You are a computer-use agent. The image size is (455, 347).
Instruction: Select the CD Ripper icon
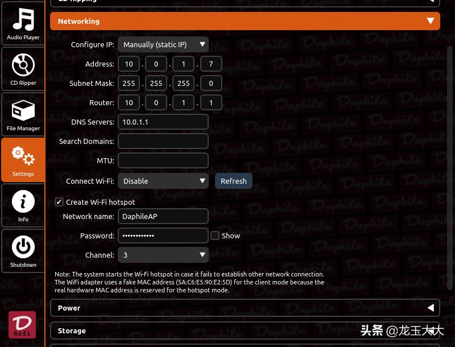tap(23, 68)
